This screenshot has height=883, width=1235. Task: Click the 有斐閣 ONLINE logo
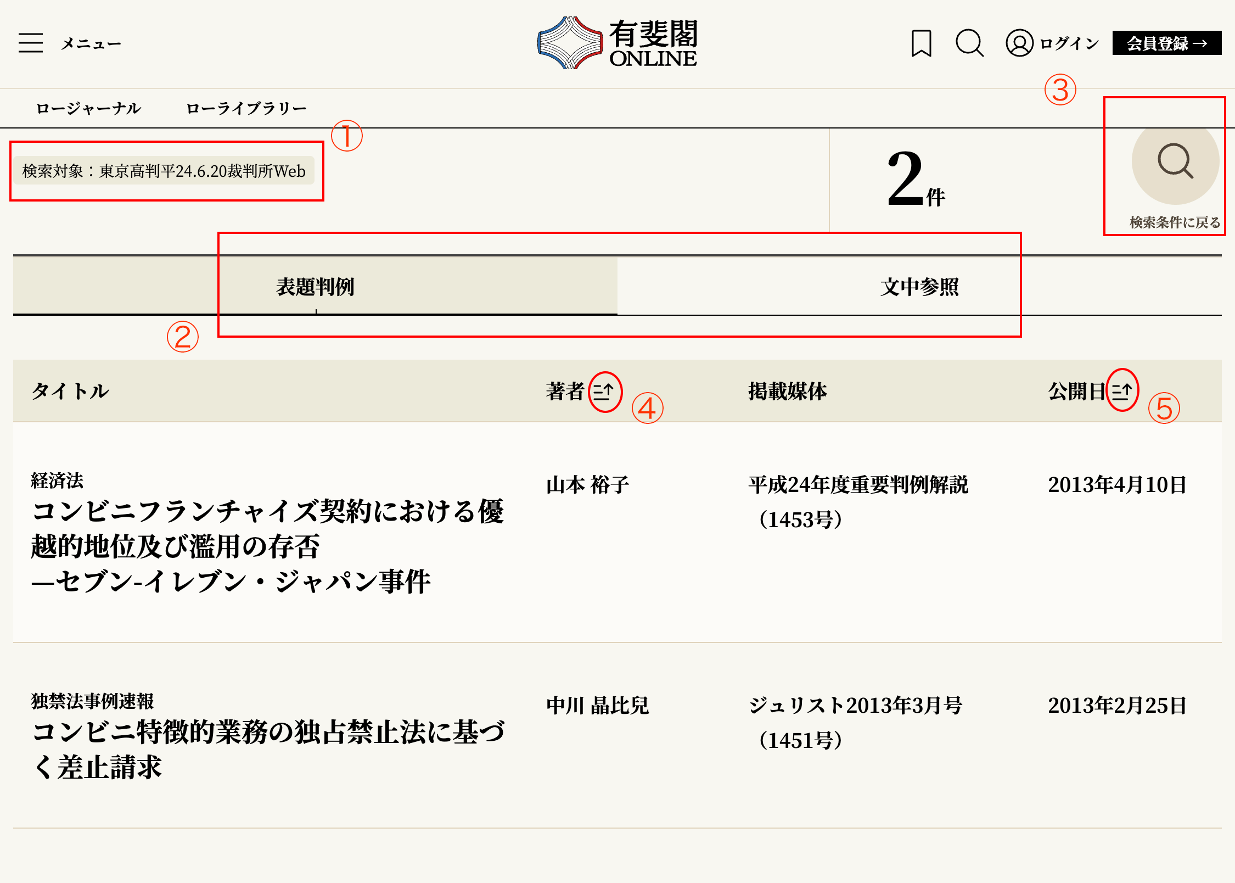coord(617,43)
